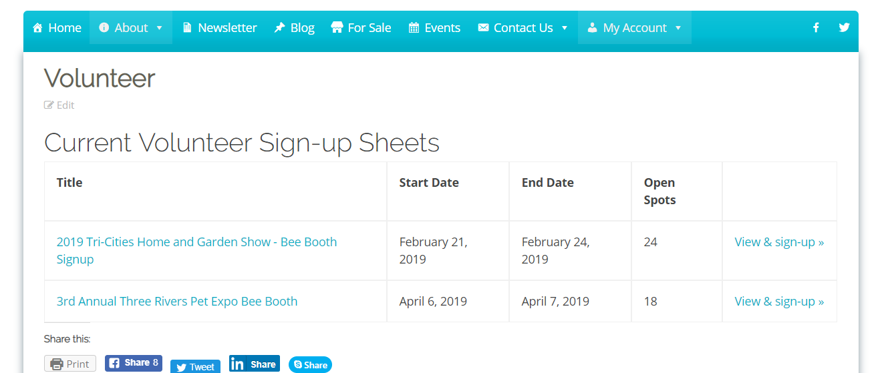
Task: Share on LinkedIn with the in Share button
Action: [x=254, y=364]
